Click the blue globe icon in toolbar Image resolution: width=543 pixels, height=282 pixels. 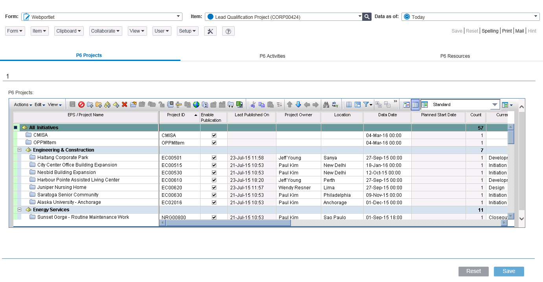[x=196, y=104]
